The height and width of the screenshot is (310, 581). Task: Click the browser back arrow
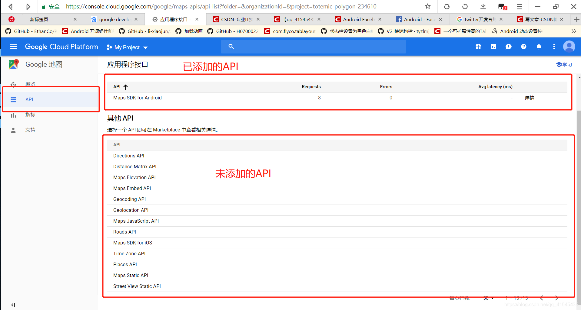11,6
